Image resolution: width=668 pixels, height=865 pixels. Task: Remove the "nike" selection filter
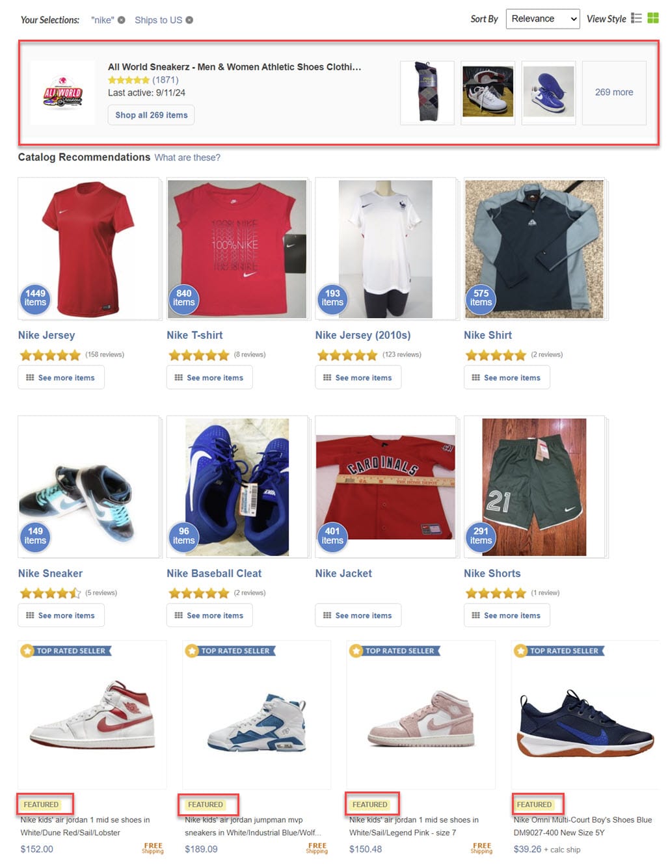tap(121, 20)
